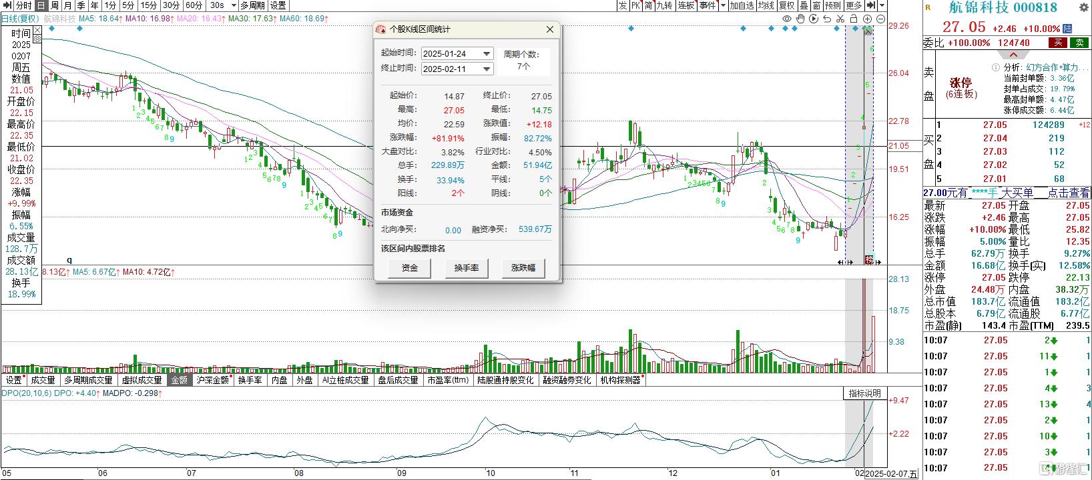Click the 涨跌幅 ranking button

pyautogui.click(x=523, y=268)
